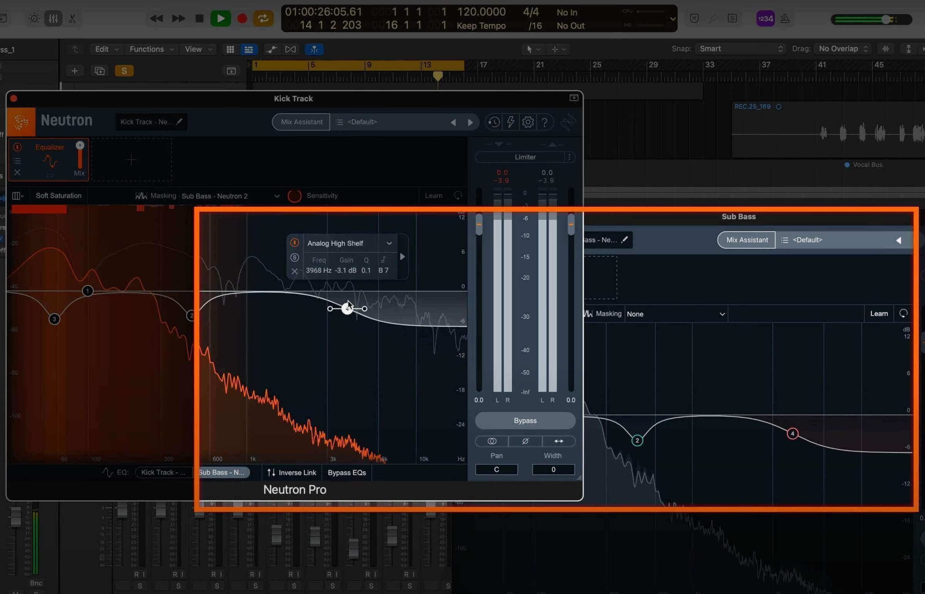Click Inverse Link in the EQ footer
925x594 pixels.
tap(292, 473)
